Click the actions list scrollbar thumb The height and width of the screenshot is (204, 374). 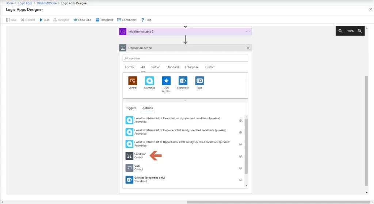[x=246, y=146]
